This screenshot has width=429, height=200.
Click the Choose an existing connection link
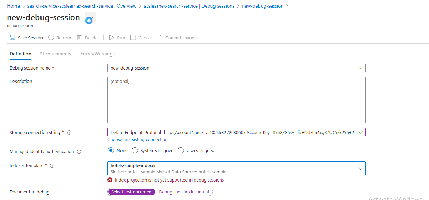tap(137, 139)
